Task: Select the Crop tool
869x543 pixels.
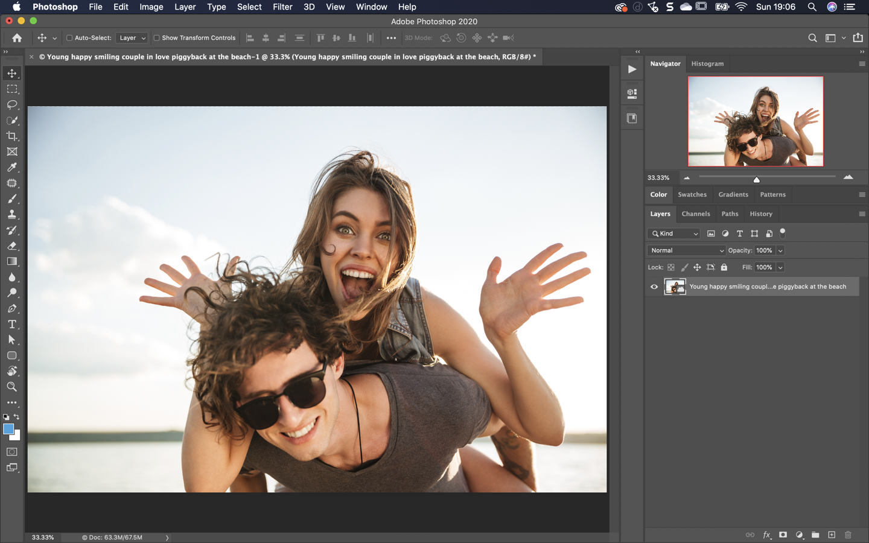Action: (12, 136)
